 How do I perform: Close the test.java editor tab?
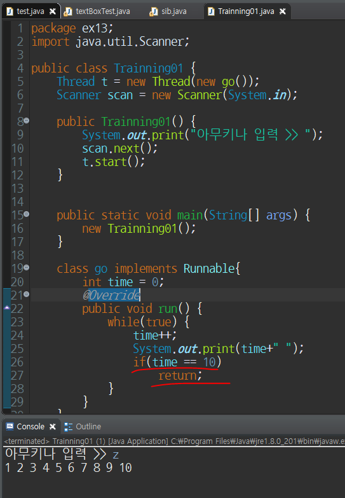pyautogui.click(x=53, y=11)
